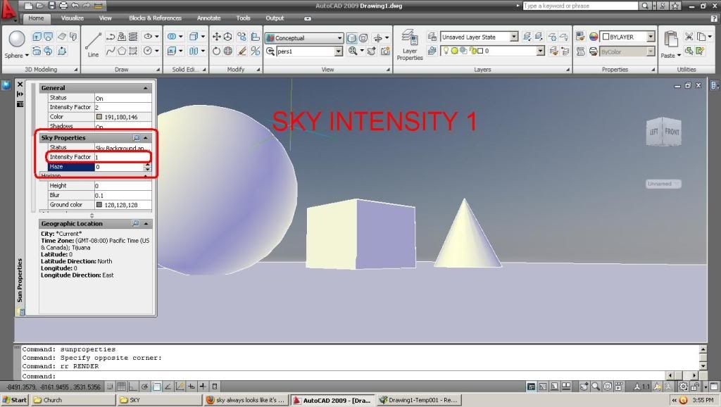Click the ViewCube in the viewport

pyautogui.click(x=664, y=132)
